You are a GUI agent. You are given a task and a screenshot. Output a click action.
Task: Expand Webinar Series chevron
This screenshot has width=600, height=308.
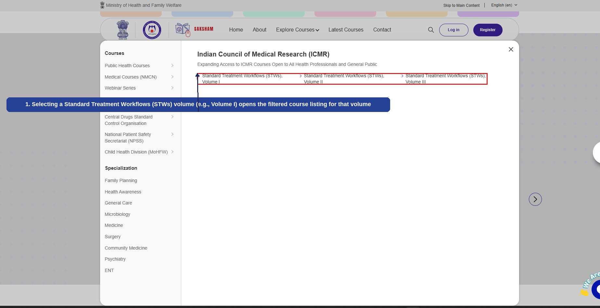point(172,88)
